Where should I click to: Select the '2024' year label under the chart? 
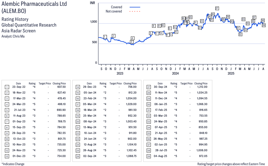[175, 73]
